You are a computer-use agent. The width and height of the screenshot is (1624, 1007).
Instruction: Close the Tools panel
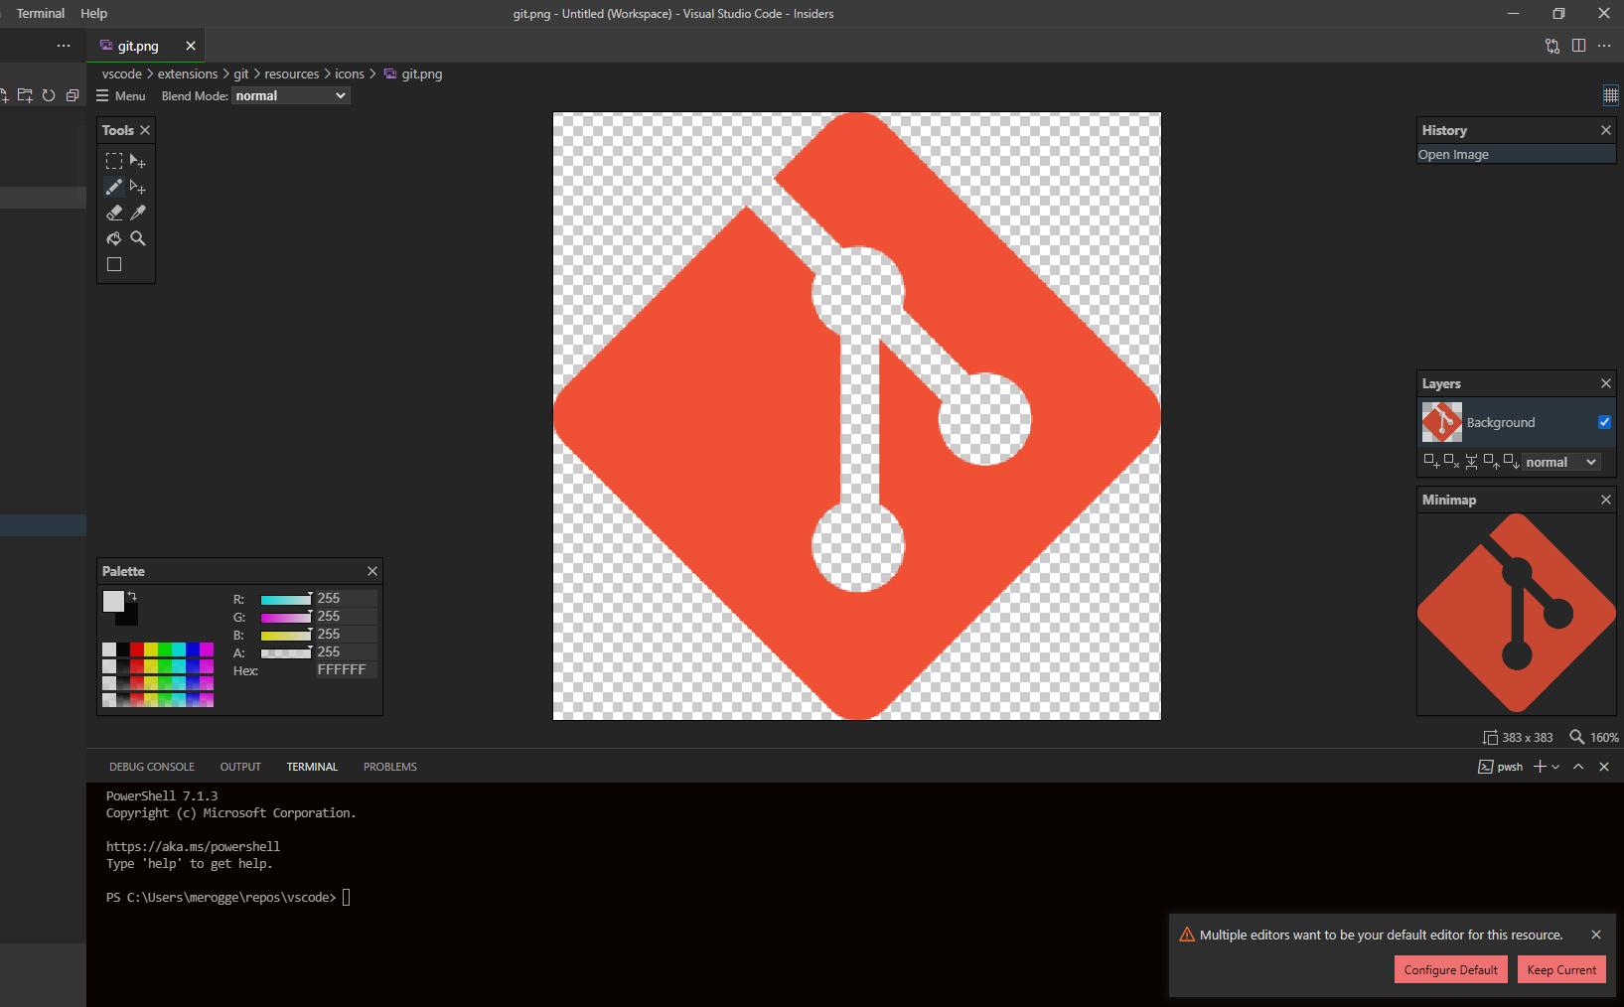pyautogui.click(x=145, y=130)
